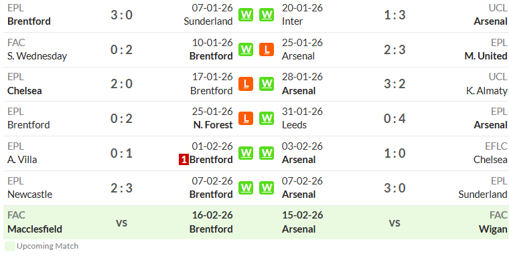509x258 pixels.
Task: Open the Arsenal 2:3 M. United score
Action: pos(394,49)
